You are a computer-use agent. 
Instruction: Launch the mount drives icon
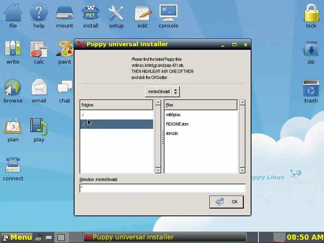(65, 16)
